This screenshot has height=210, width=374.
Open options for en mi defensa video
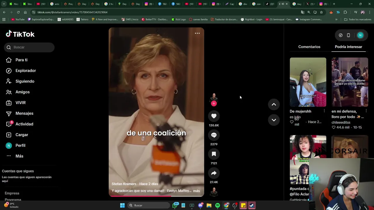pos(366,111)
